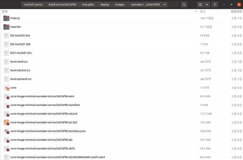243x160 pixels.
Task: Navigate to ma35d1-yocto in path bar
Action: (33, 5)
